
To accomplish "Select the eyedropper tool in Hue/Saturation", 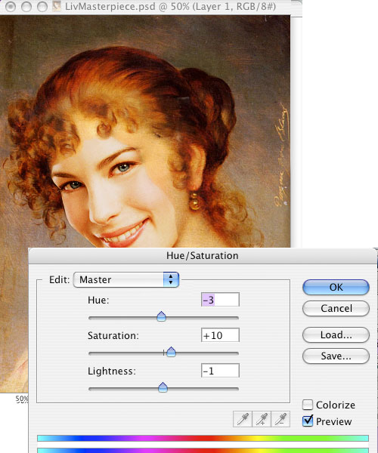I will click(x=243, y=419).
